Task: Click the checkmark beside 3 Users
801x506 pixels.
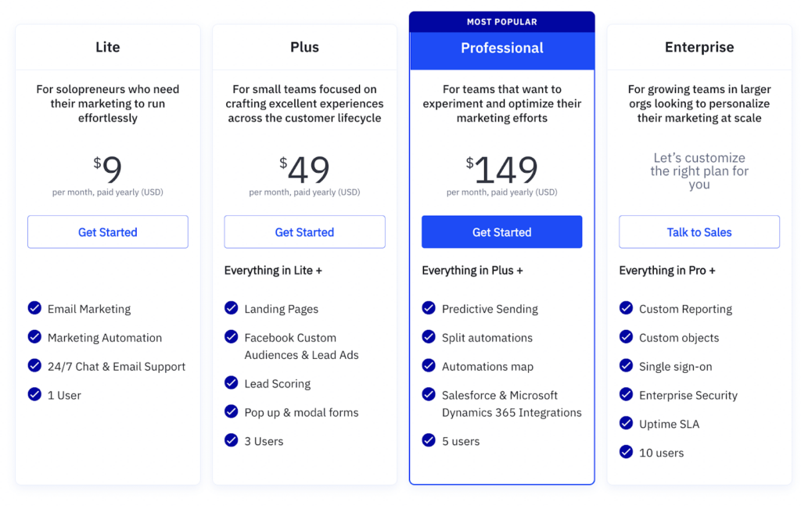Action: (x=232, y=440)
